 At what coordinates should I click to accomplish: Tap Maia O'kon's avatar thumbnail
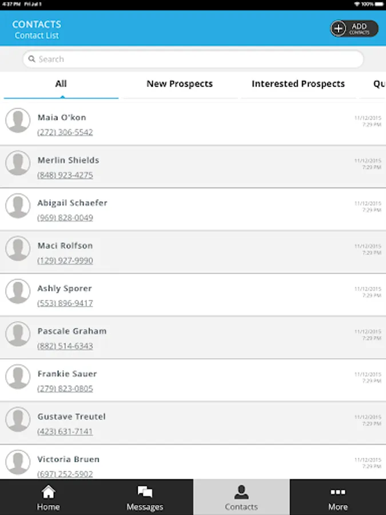pos(18,121)
